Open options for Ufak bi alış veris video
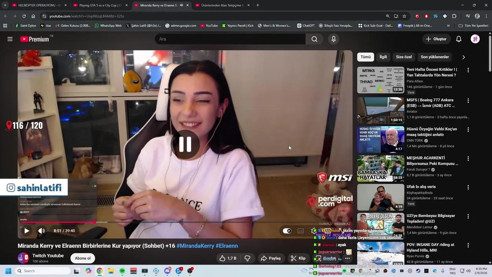Viewport: 492px width, 277px height. pos(468,187)
